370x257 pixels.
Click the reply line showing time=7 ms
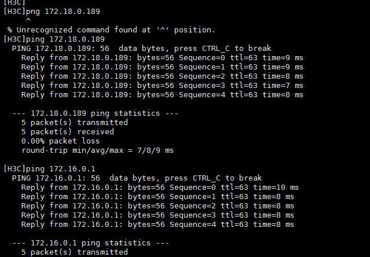tap(162, 85)
